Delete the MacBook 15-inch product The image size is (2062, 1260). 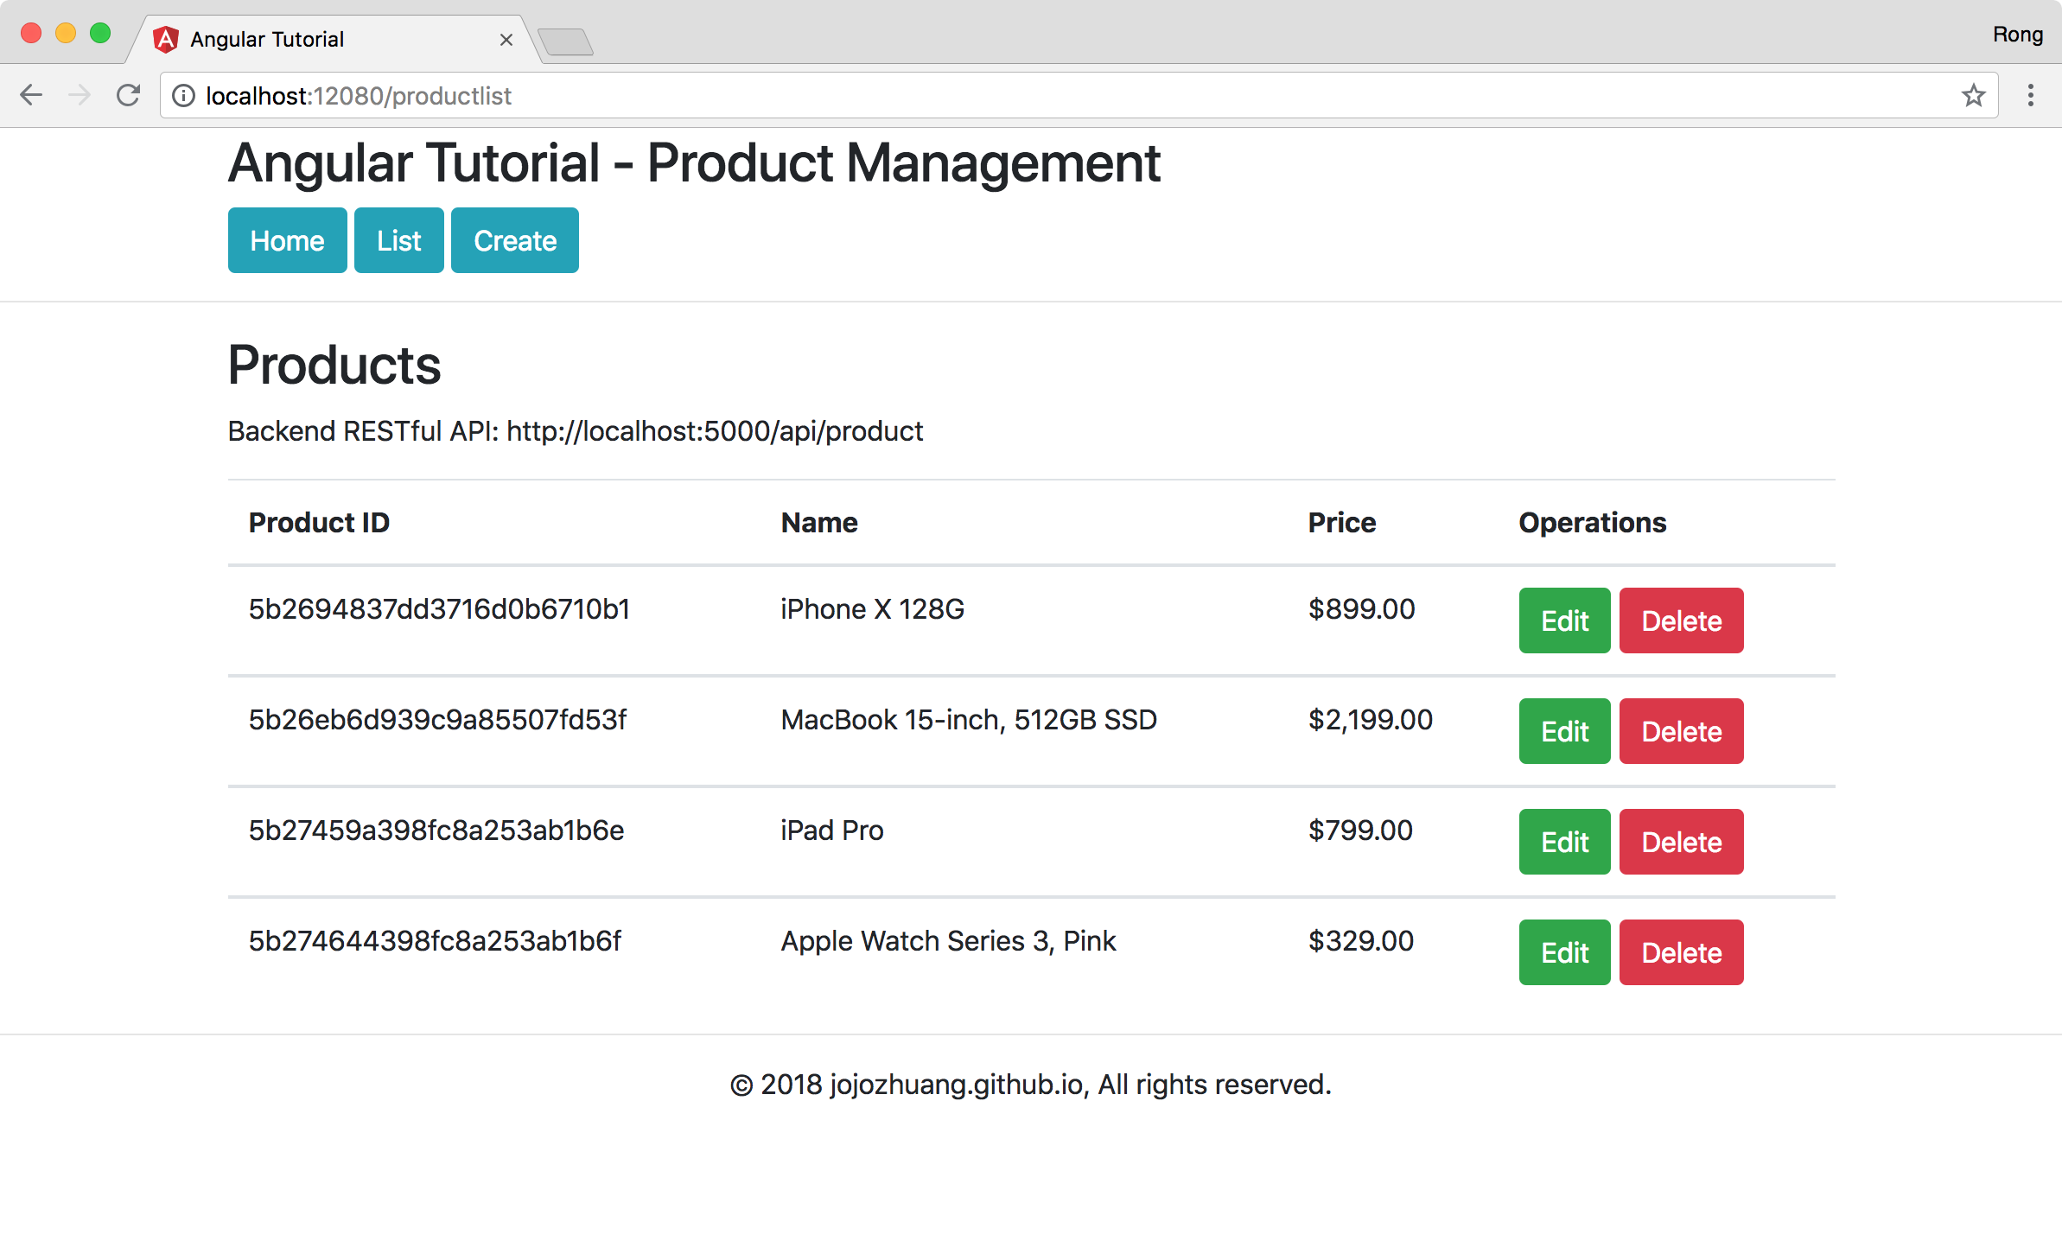pyautogui.click(x=1682, y=731)
